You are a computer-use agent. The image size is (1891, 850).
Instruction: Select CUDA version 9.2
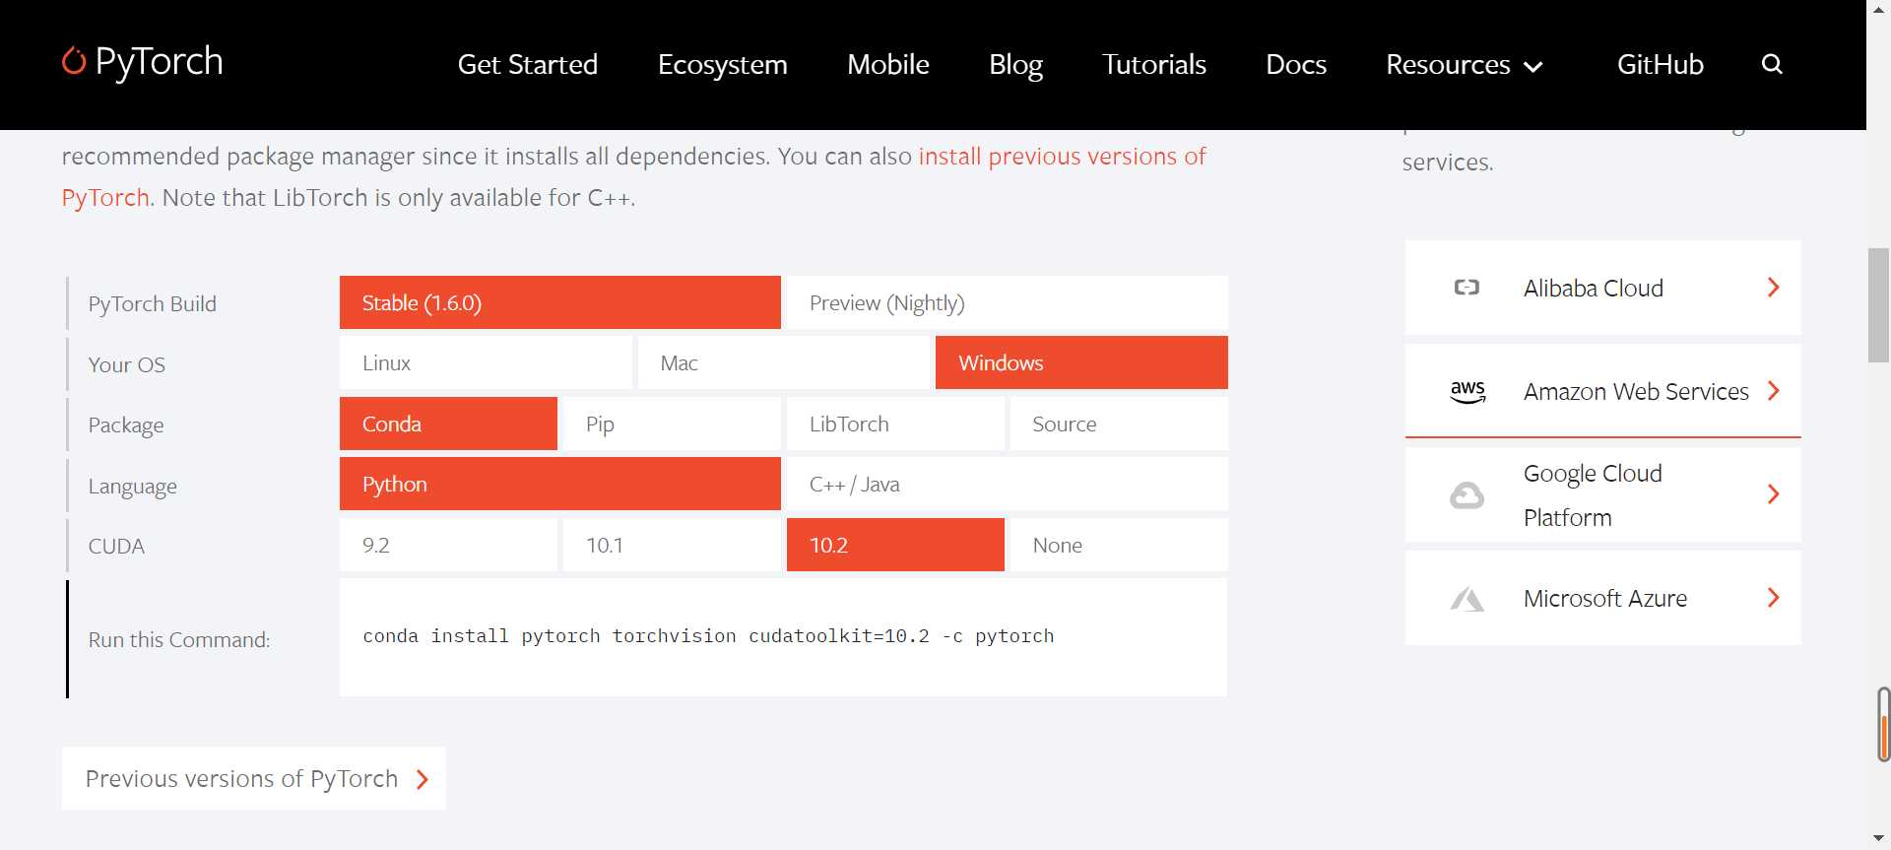click(448, 545)
